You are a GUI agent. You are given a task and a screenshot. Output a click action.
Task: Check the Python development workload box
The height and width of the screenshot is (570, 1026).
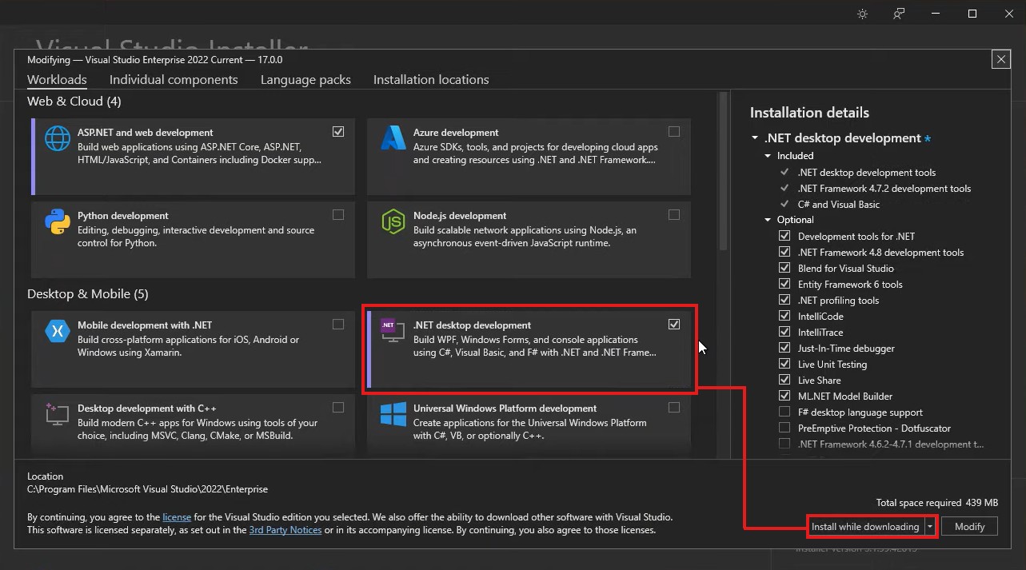(x=338, y=214)
